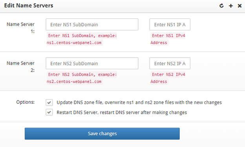The image size is (245, 147).
Task: Click the Save changes button
Action: click(102, 134)
